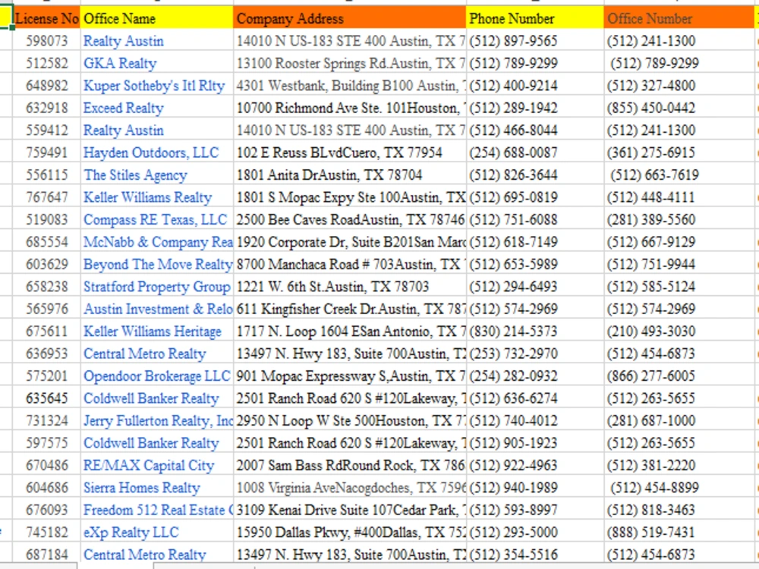The image size is (759, 569).
Task: Select license number 687184 cell
Action: pyautogui.click(x=46, y=555)
